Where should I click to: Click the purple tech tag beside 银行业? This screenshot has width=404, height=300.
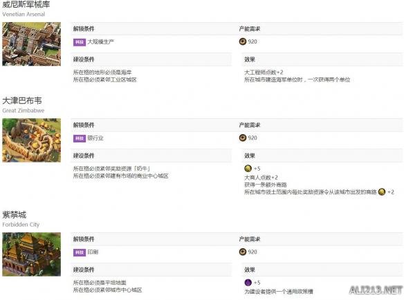tap(80, 138)
